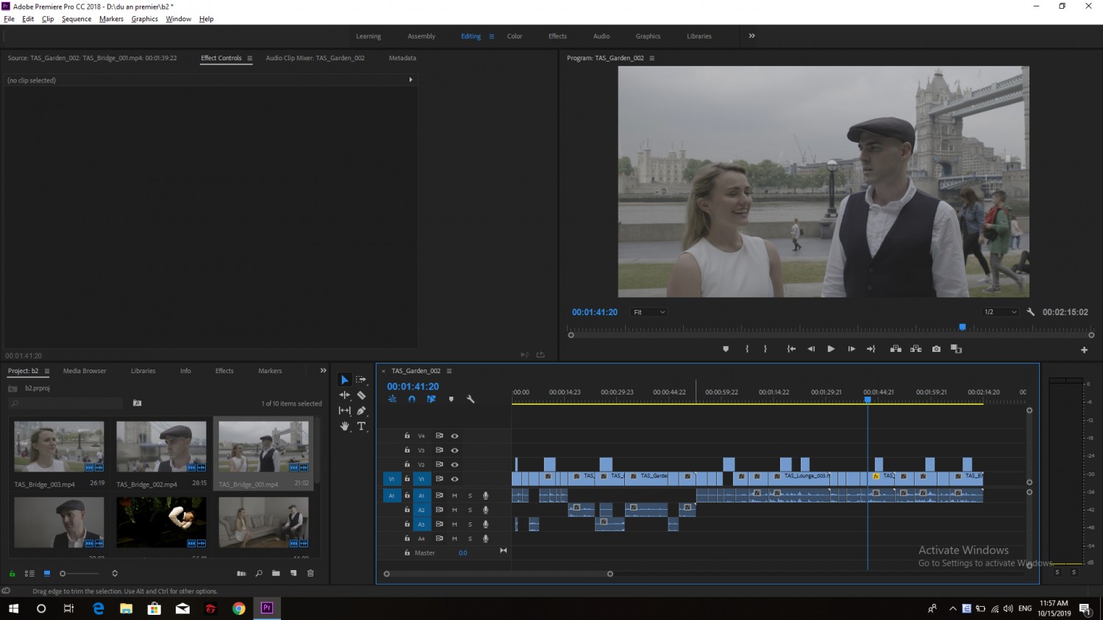This screenshot has width=1103, height=620.
Task: Click Lift button in Program monitor
Action: coord(896,349)
